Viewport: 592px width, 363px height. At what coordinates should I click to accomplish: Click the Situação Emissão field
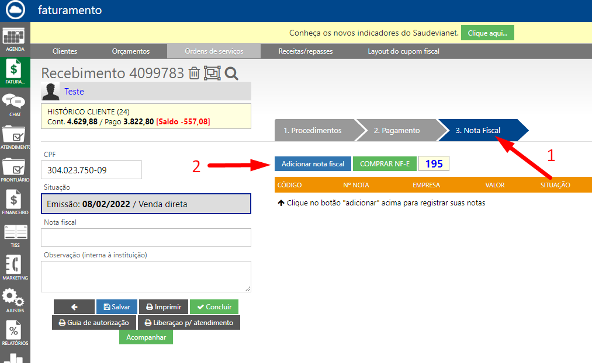click(x=146, y=204)
